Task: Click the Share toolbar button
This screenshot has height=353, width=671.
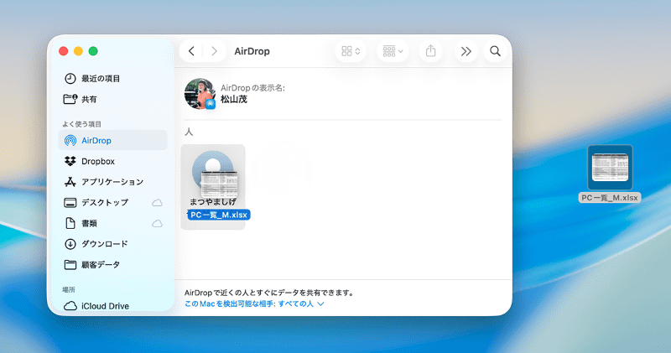Action: [x=430, y=51]
